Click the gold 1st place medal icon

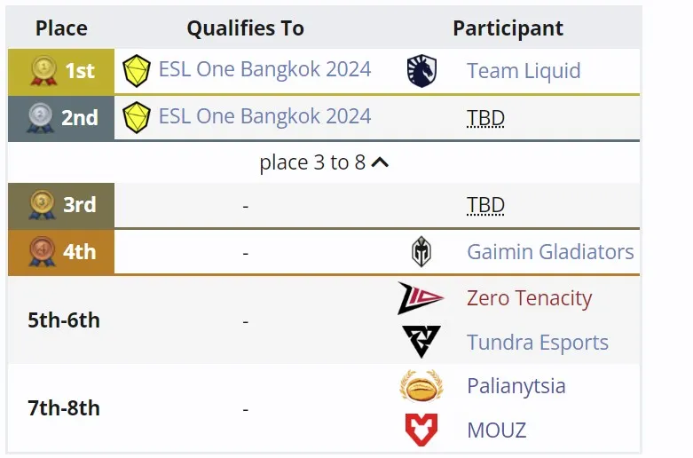click(x=43, y=71)
